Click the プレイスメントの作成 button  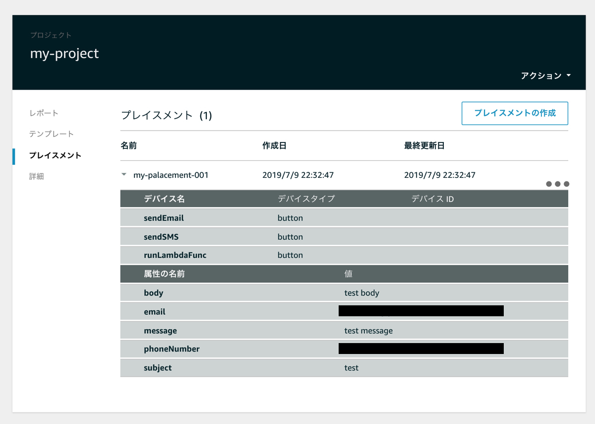point(515,113)
